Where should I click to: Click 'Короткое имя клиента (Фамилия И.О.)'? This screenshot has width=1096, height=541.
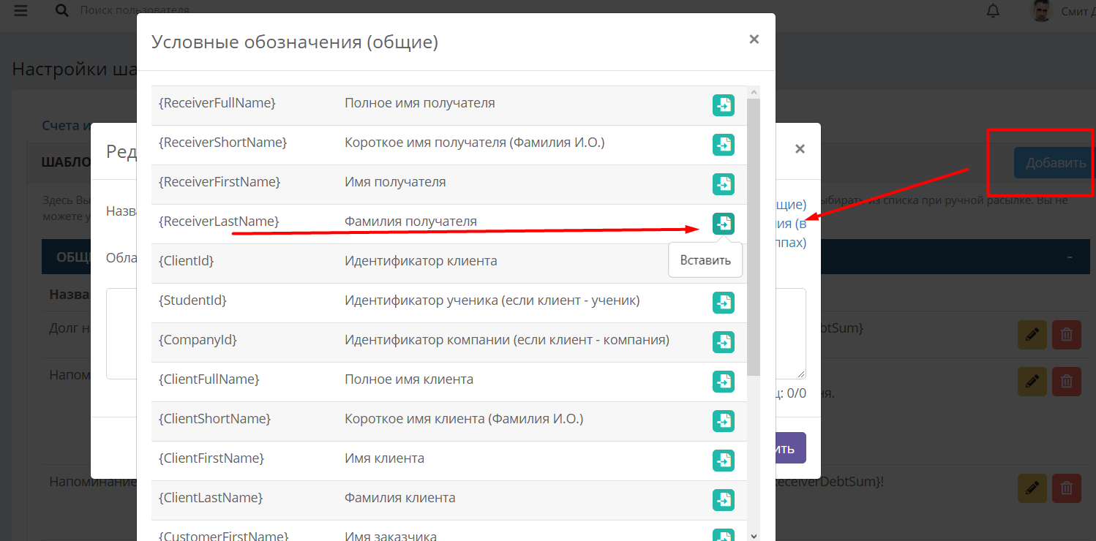464,419
